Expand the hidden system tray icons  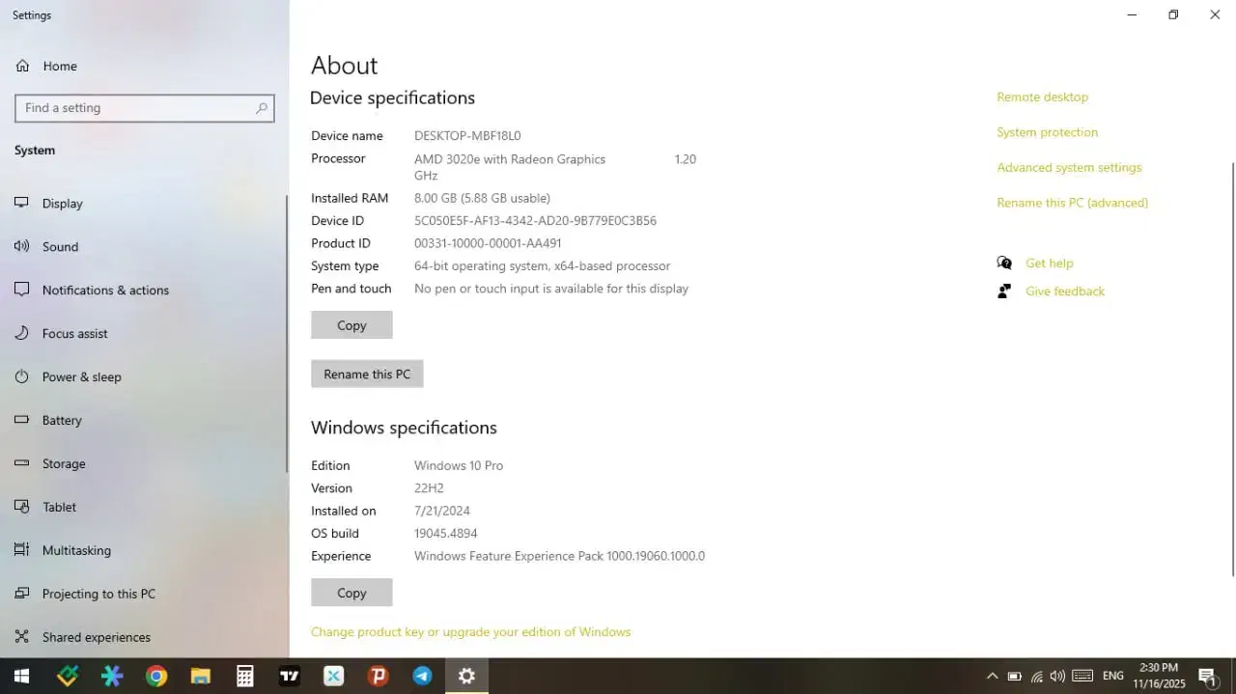(992, 676)
